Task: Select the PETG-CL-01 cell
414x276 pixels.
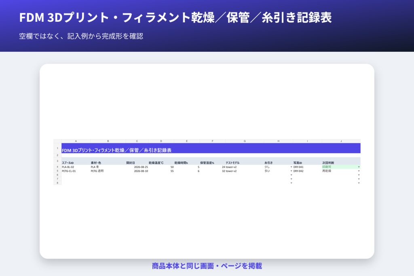Action: pos(76,171)
